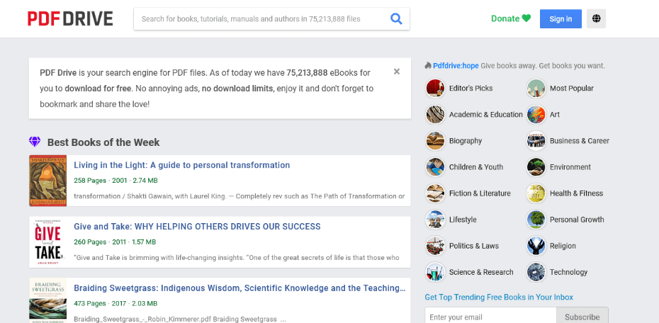This screenshot has width=659, height=323.
Task: Click the Subscribe button
Action: (582, 317)
